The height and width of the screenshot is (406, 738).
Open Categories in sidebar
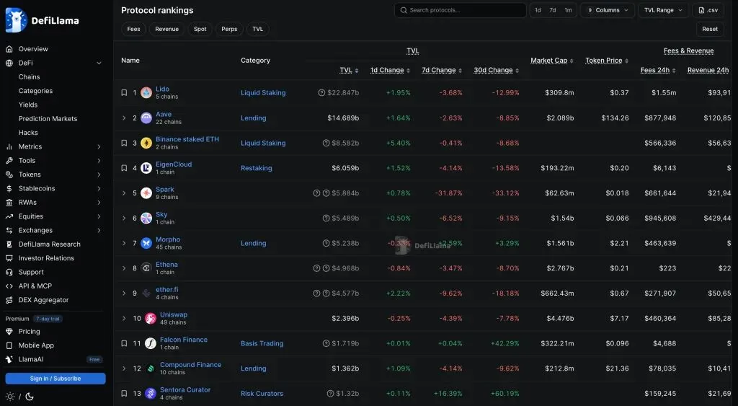pos(35,91)
